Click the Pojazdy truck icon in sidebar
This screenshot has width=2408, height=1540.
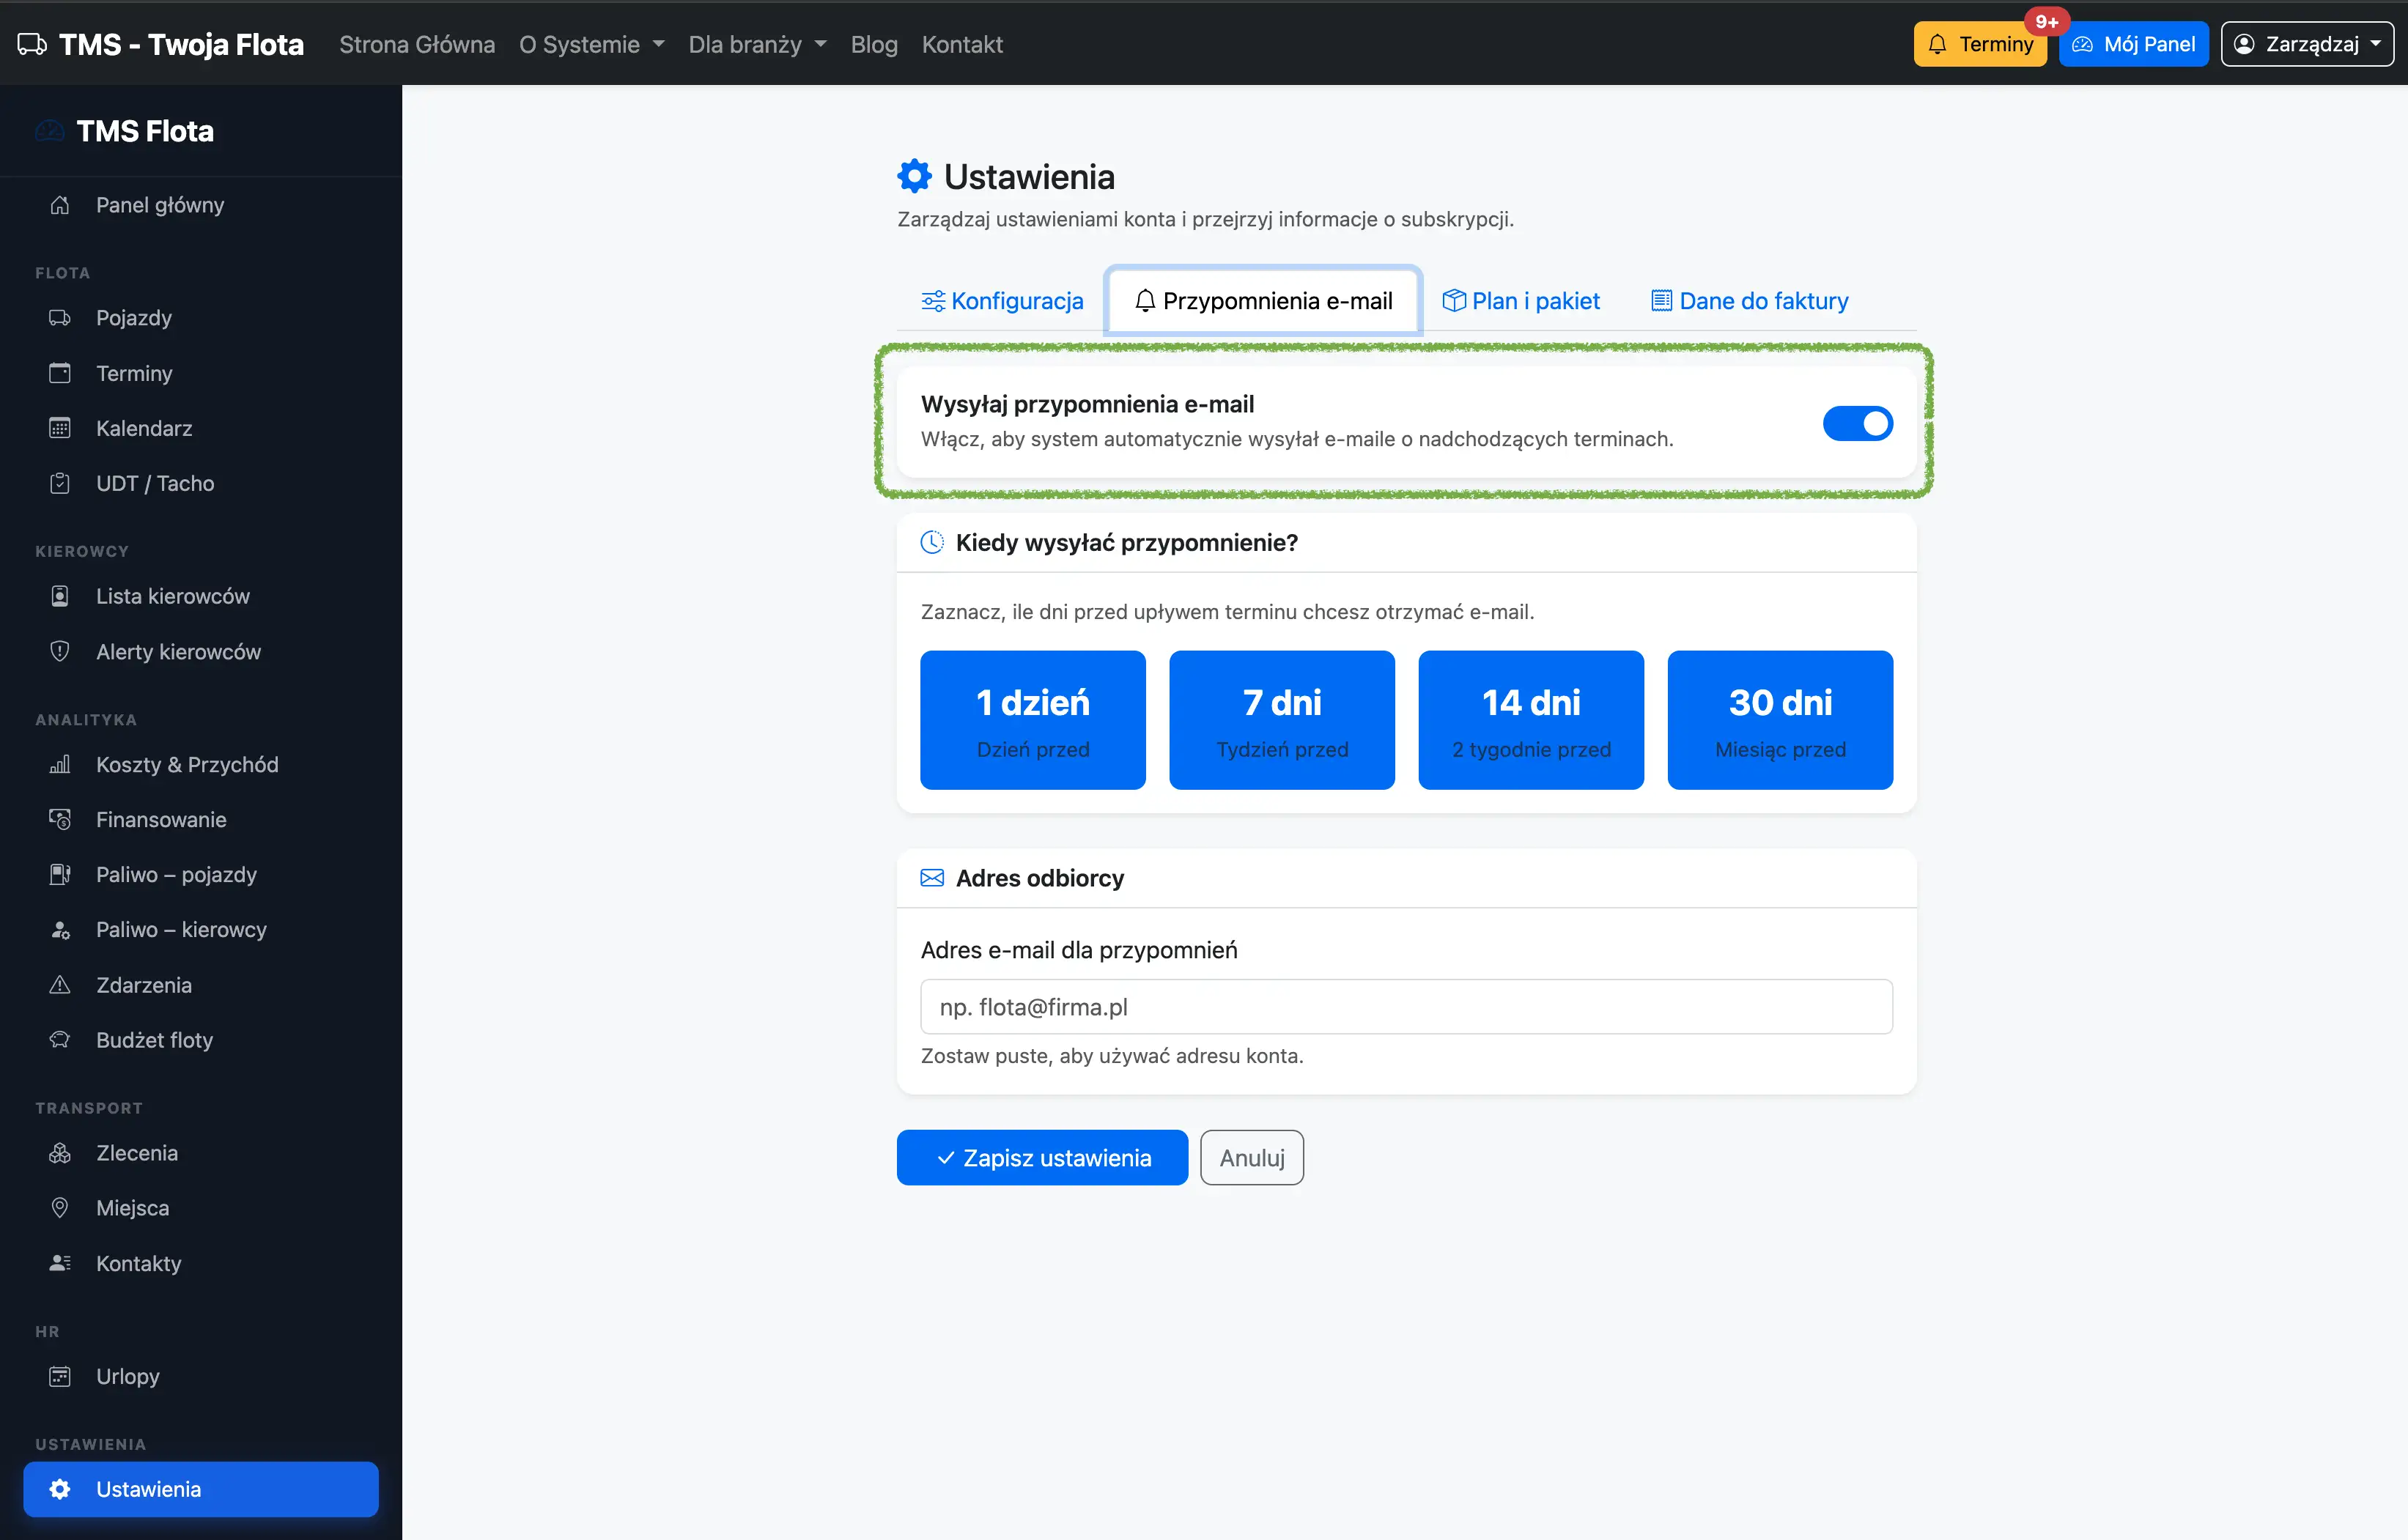click(x=60, y=318)
